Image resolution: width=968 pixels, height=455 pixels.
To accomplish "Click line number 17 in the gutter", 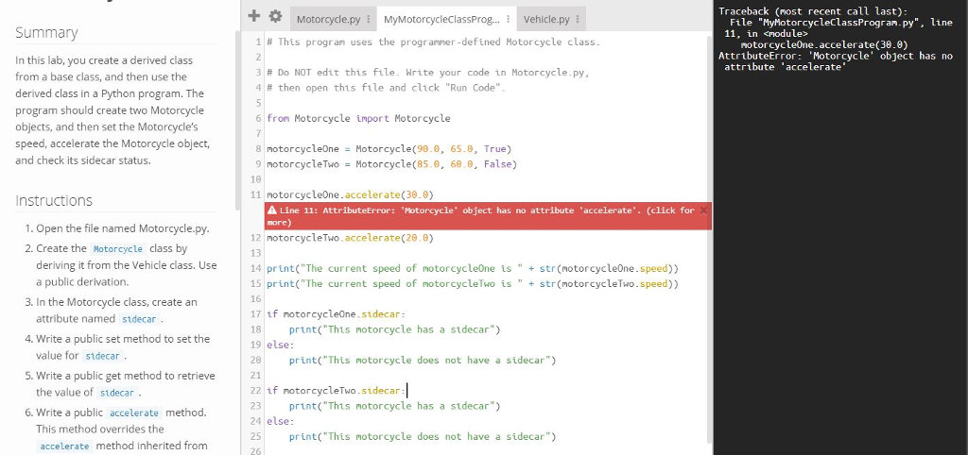I will (x=255, y=312).
